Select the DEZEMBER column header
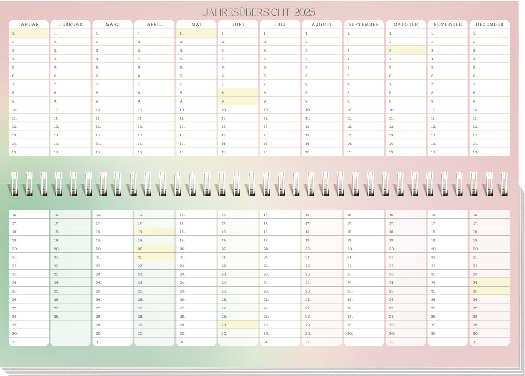525x376 pixels. click(x=490, y=24)
